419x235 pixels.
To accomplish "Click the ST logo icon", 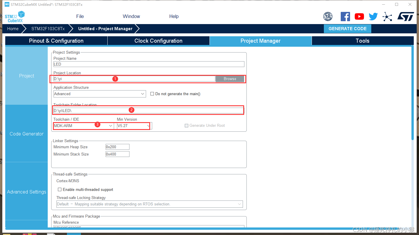I will coord(406,17).
